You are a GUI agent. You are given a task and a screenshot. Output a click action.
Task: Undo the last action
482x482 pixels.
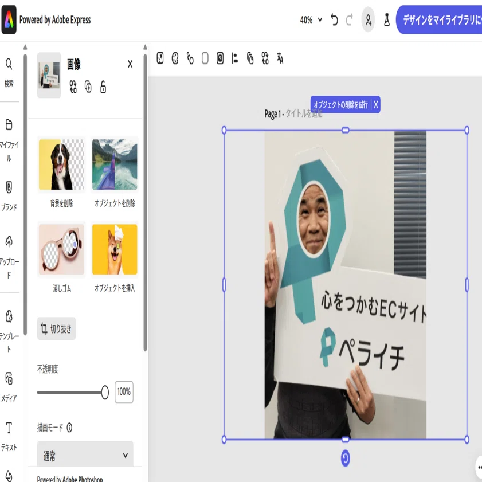tap(334, 20)
